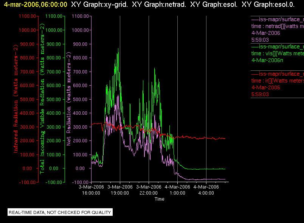
Task: Click the green 1100.00 axis value
Action: pos(54,16)
